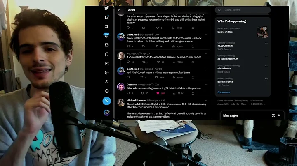Viewport: 297px width, 166px height.
Task: Share JaySoruff's 'If you are better' tweet
Action: click(193, 62)
